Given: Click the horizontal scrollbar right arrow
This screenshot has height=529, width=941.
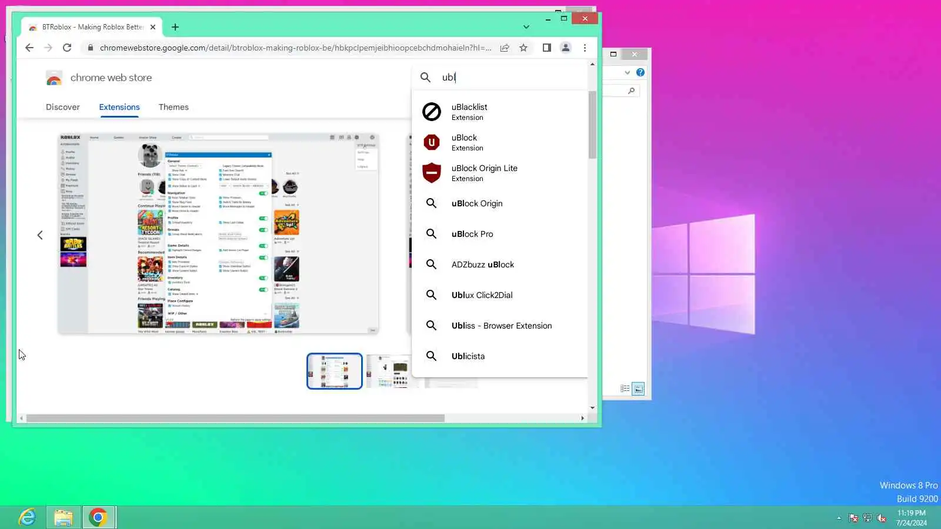Looking at the screenshot, I should [583, 418].
